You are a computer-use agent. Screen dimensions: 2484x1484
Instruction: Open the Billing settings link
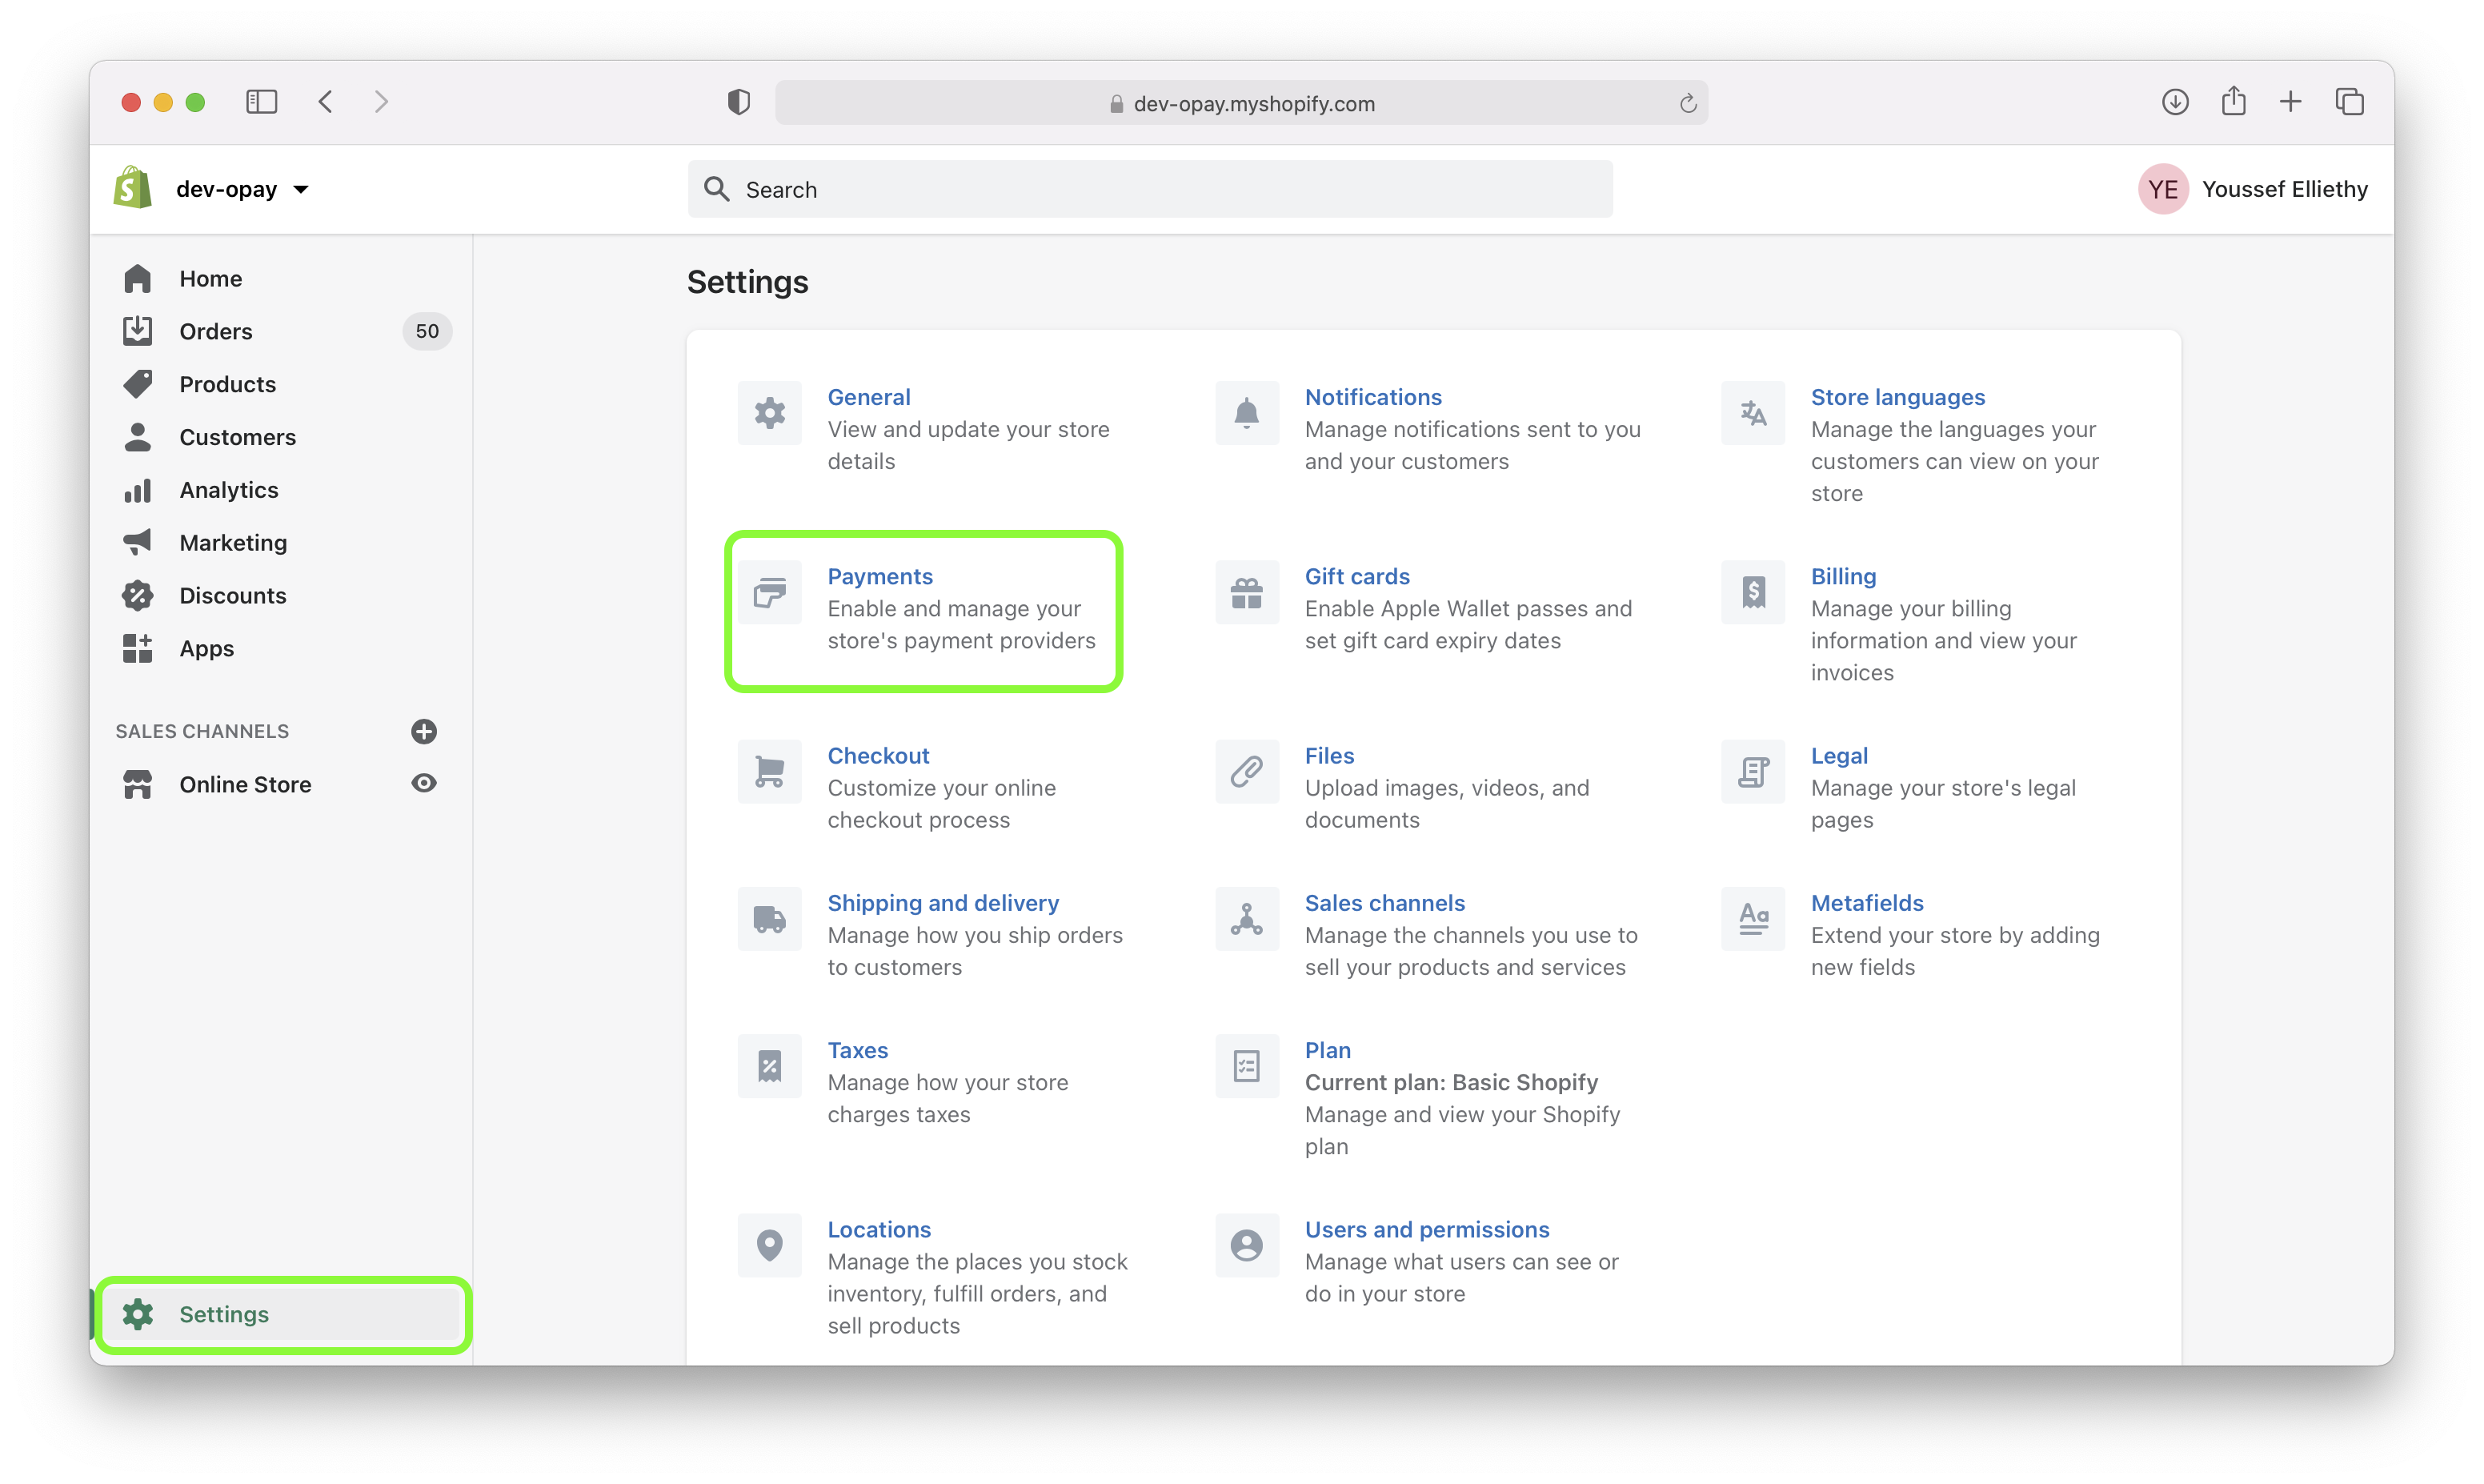[1843, 574]
